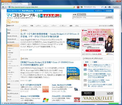Click highlighted パソコン sidebar category
This screenshot has height=105, width=122.
point(13,46)
